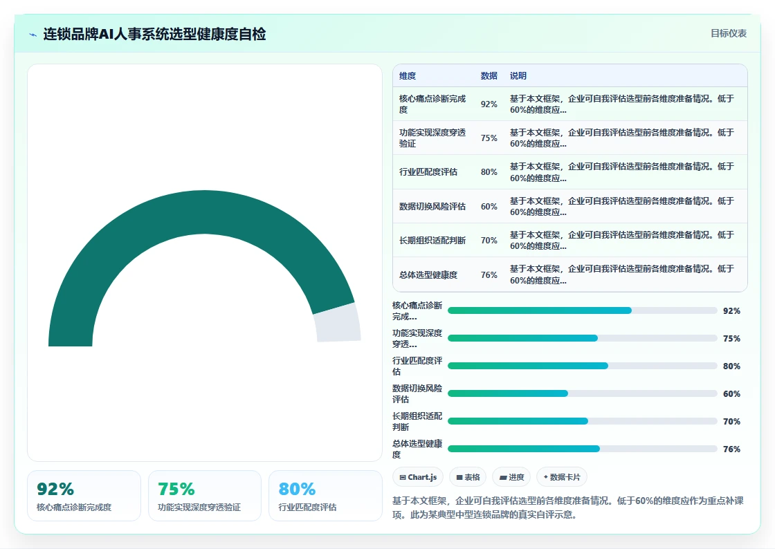The image size is (775, 549).
Task: Click the dashboard title 连锁品牌AI人事系统选型健康度自检
Action: pyautogui.click(x=155, y=34)
